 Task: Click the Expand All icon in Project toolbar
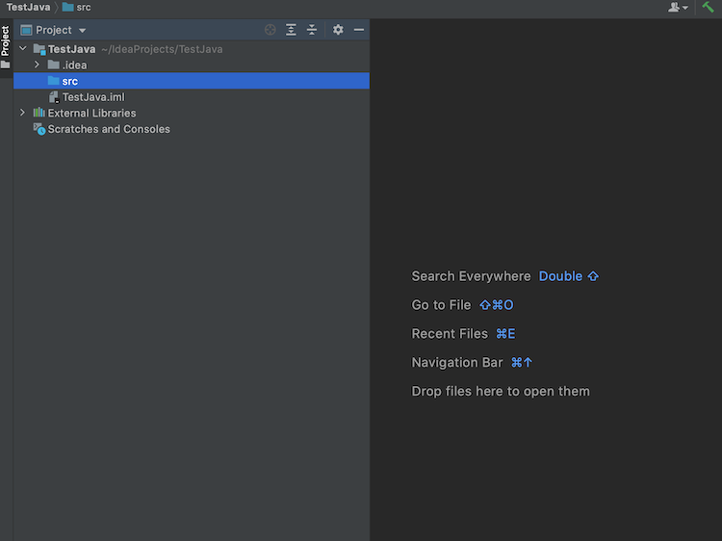291,30
